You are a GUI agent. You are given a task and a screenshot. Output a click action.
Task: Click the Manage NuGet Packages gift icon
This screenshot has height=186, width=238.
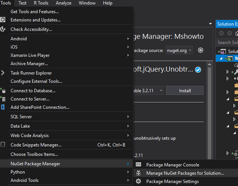pyautogui.click(x=138, y=173)
